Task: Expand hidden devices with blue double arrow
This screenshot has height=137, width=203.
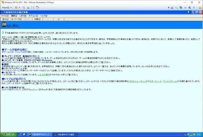Action: coord(168,8)
